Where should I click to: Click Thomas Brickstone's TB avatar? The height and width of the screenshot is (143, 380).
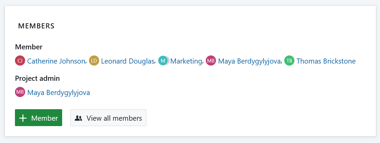289,61
